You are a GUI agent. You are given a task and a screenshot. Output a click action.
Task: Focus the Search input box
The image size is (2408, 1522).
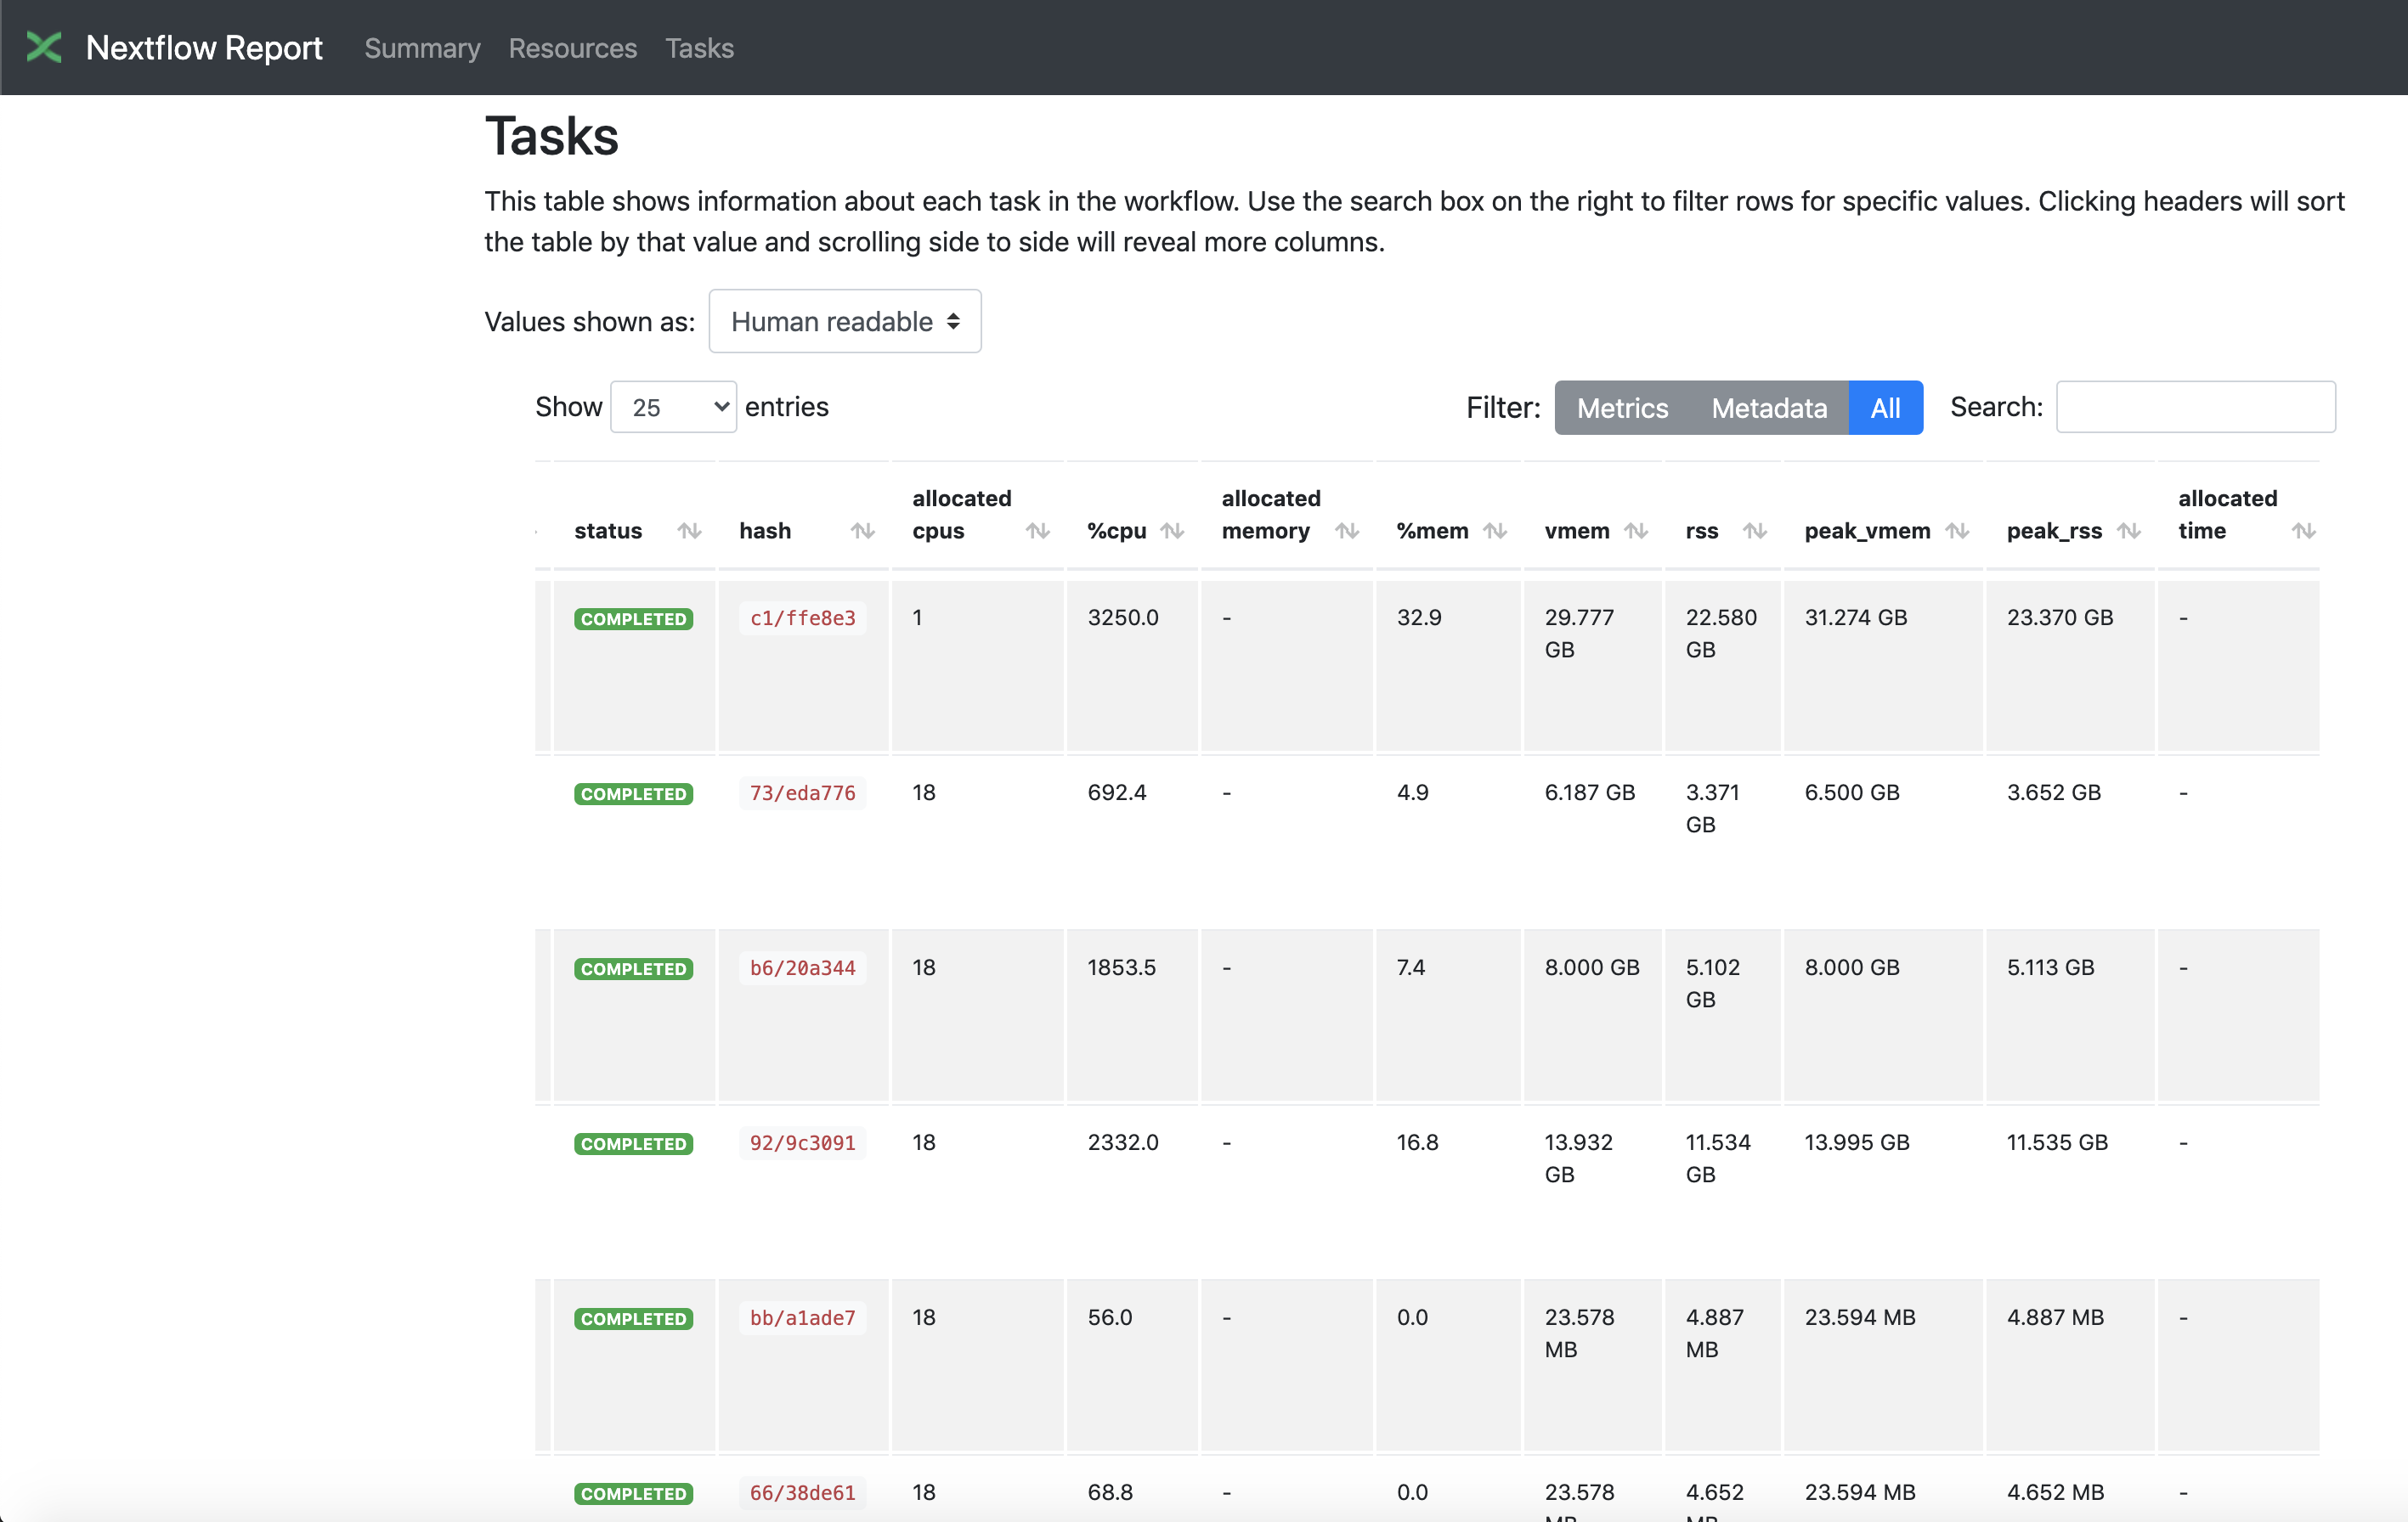(x=2195, y=408)
